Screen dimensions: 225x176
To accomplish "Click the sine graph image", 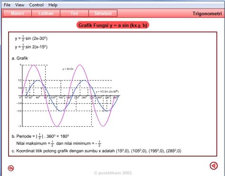I will coord(68,96).
